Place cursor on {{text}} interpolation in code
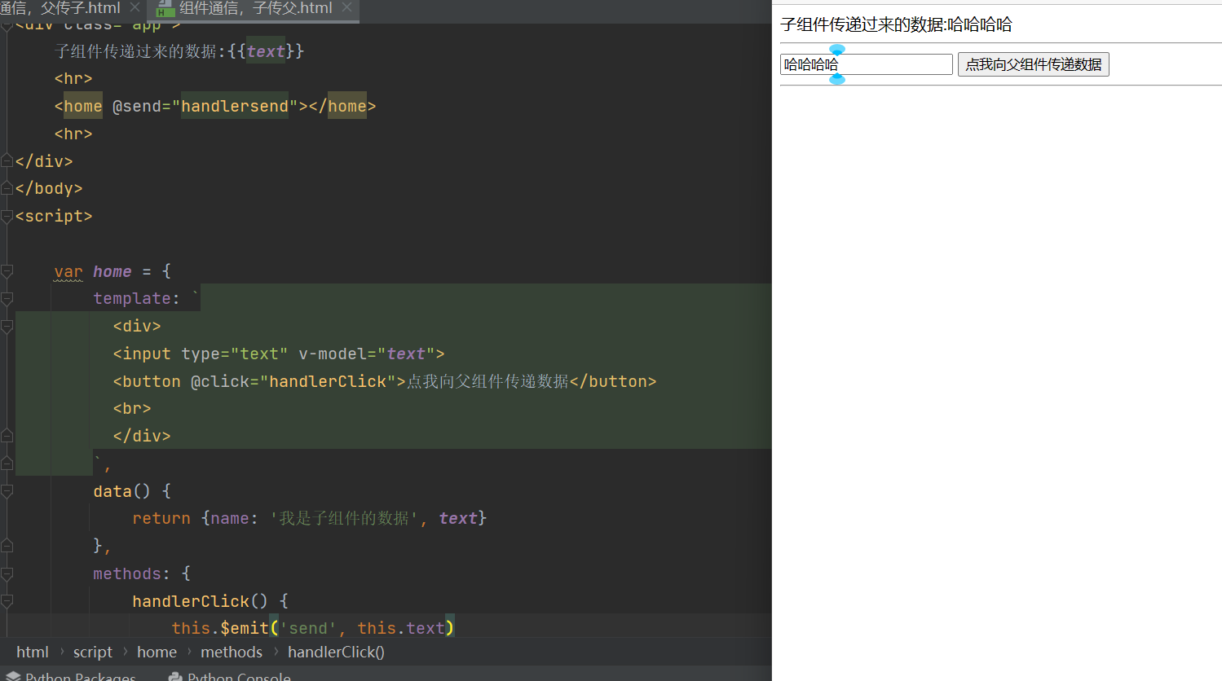This screenshot has height=681, width=1222. click(266, 51)
